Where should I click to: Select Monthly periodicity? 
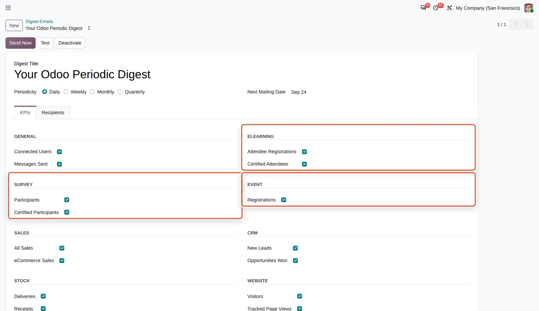click(x=92, y=92)
